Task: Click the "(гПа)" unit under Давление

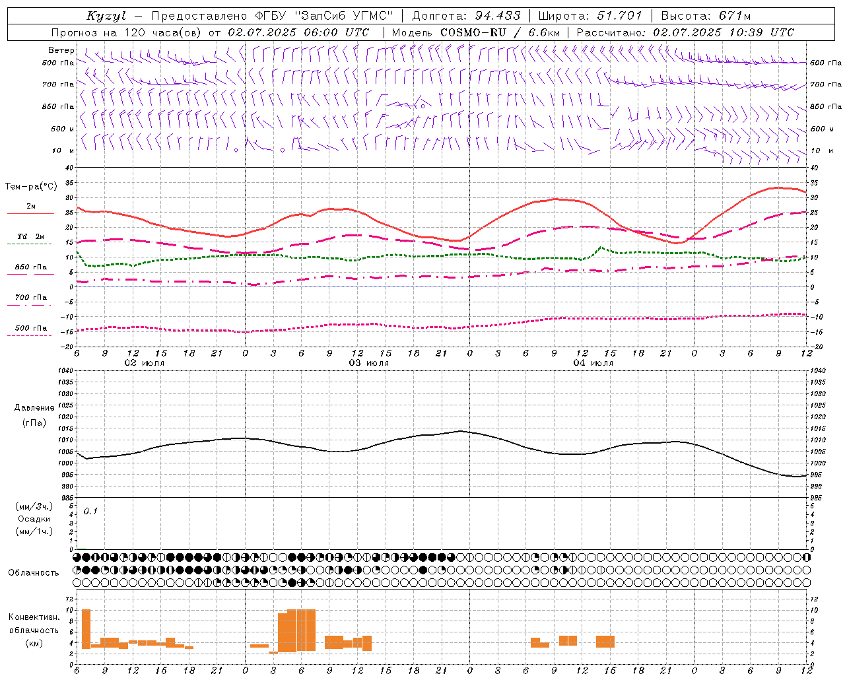Action: [x=34, y=422]
